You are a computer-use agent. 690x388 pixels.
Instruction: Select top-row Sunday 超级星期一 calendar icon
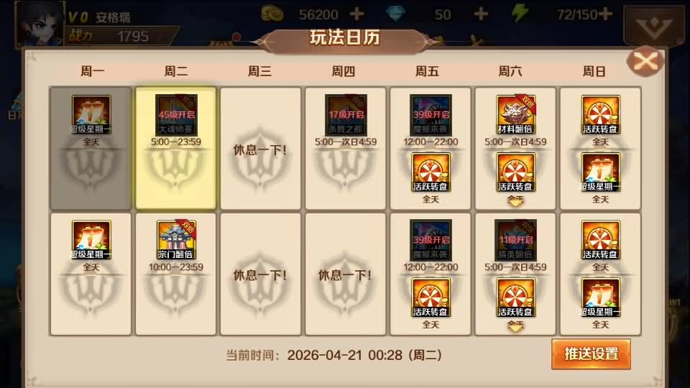tap(600, 172)
